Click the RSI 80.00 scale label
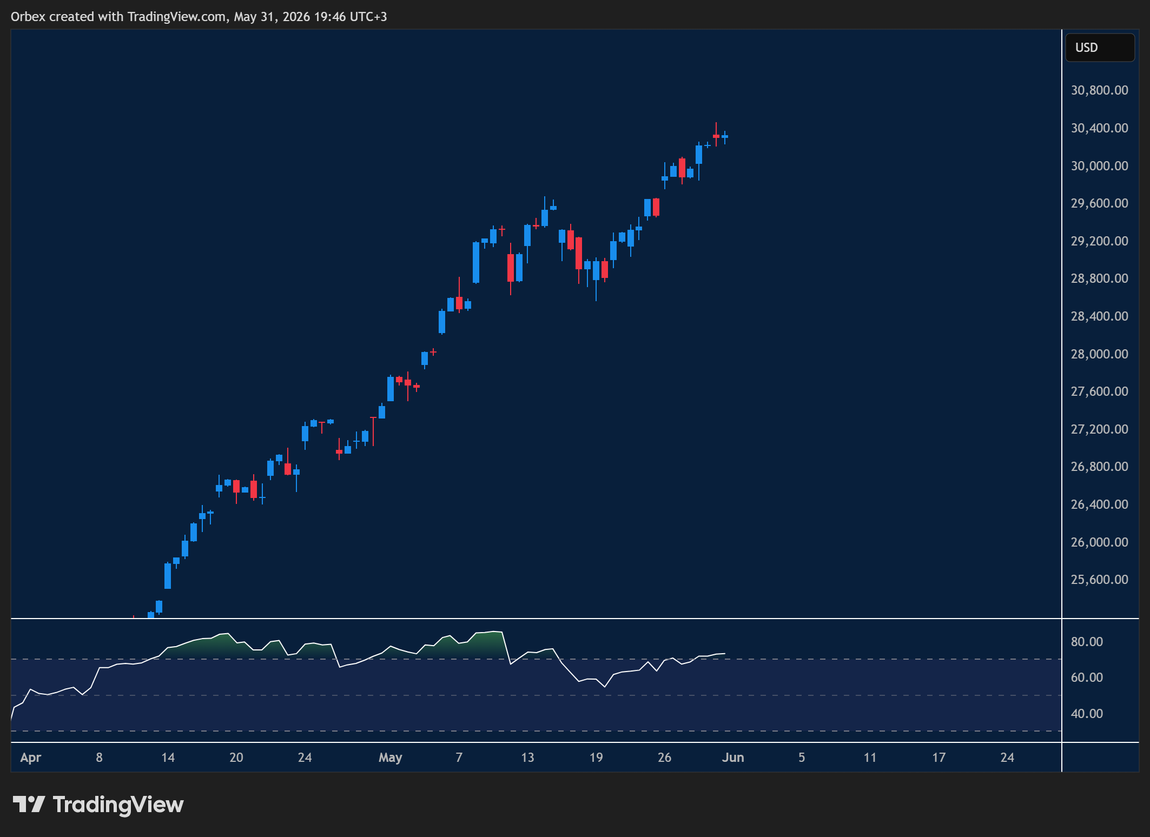Screen dimensions: 1150x837 (x=1087, y=642)
